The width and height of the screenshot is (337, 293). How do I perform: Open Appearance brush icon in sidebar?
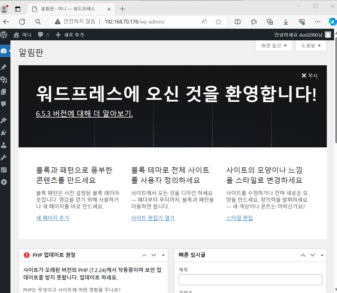[4, 120]
